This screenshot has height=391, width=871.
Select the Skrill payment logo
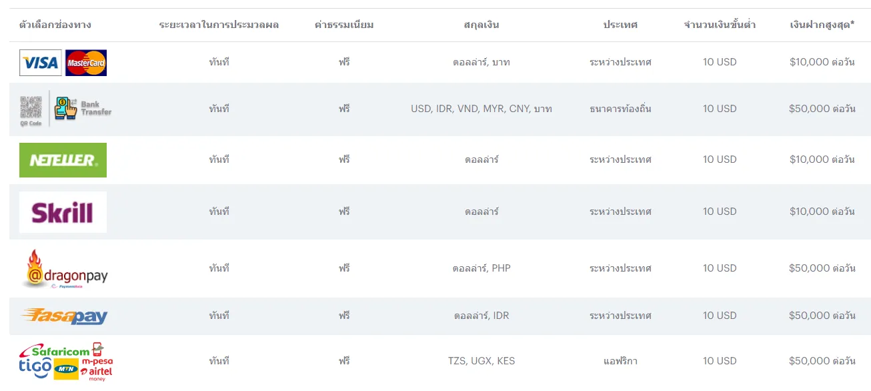63,212
